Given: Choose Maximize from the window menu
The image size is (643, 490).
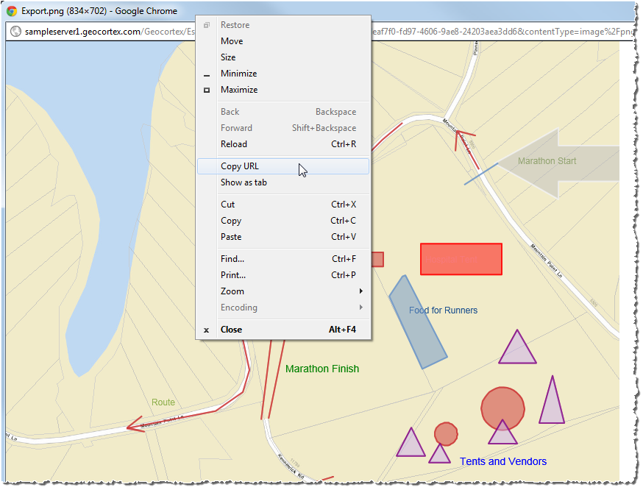Looking at the screenshot, I should [x=239, y=90].
